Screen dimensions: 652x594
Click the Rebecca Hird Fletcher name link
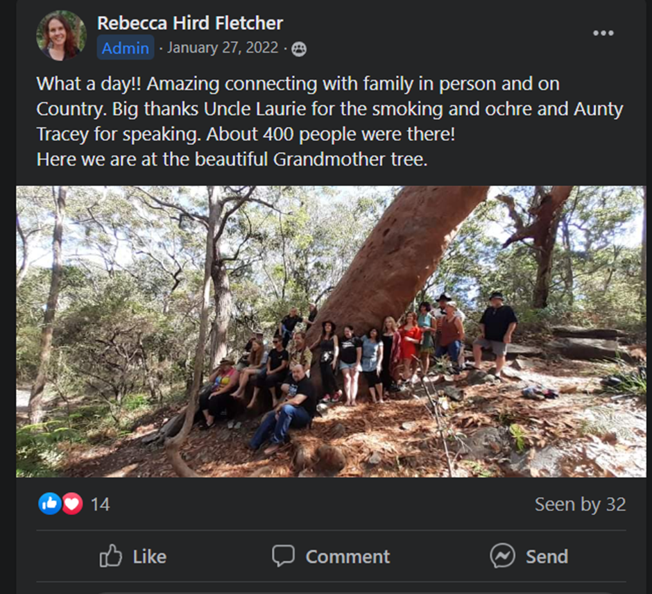(190, 23)
